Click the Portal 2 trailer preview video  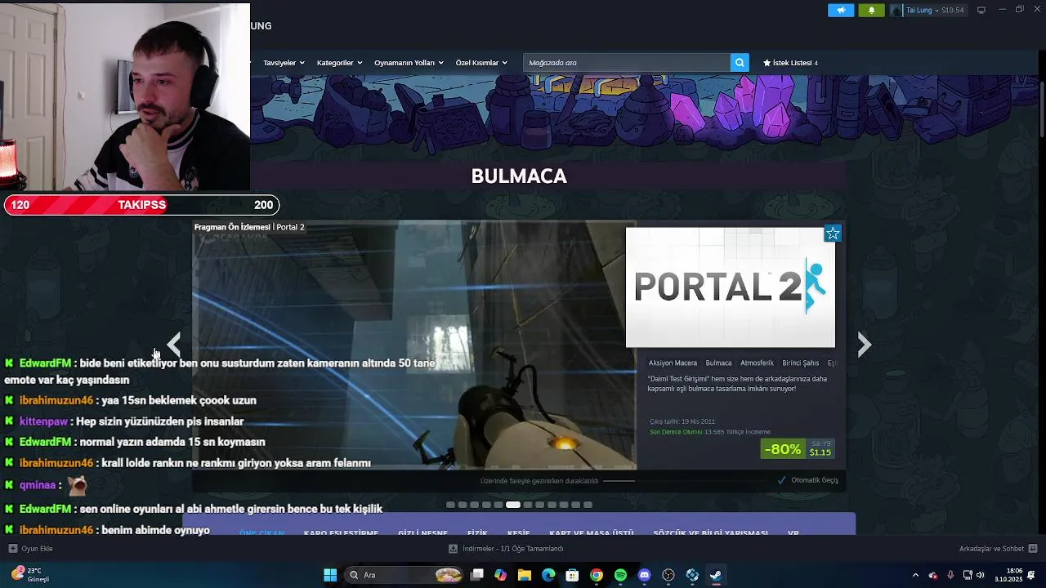click(x=414, y=345)
